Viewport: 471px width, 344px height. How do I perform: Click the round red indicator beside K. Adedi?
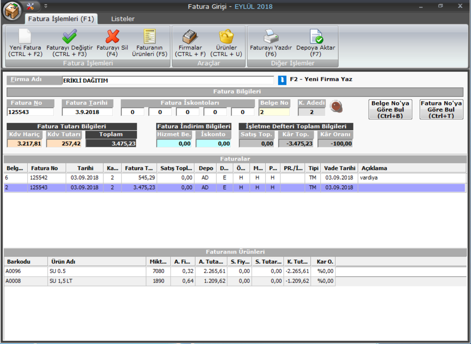pyautogui.click(x=335, y=106)
